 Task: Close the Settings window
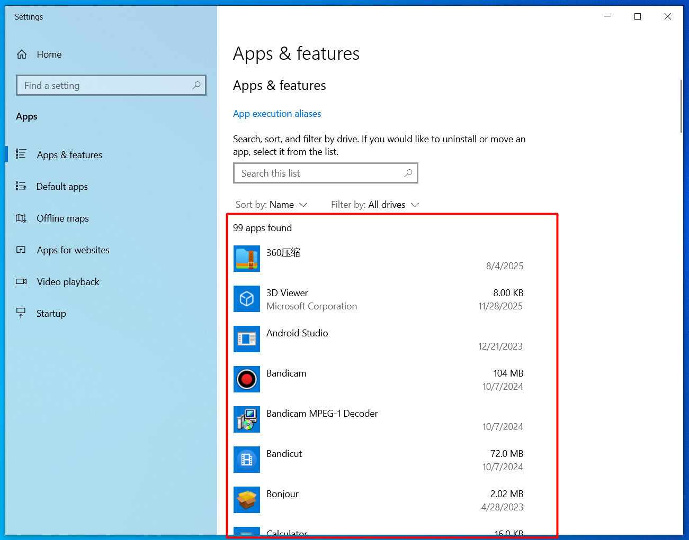coord(668,16)
